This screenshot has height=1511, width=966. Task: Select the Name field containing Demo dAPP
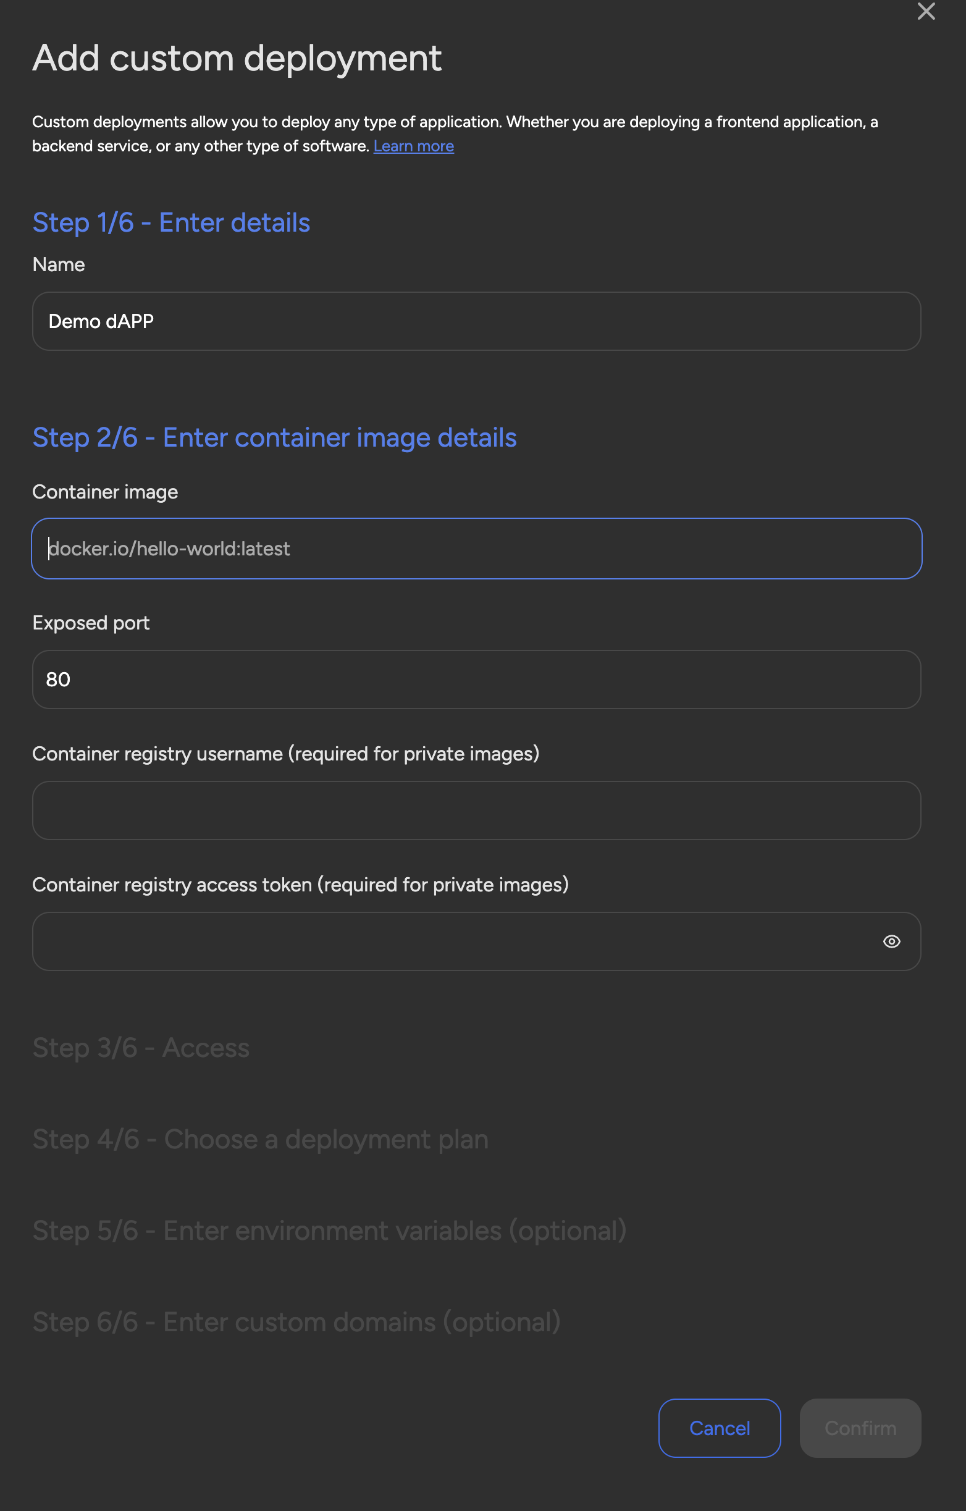pyautogui.click(x=477, y=321)
